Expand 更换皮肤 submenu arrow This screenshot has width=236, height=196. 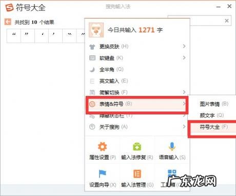click(184, 46)
